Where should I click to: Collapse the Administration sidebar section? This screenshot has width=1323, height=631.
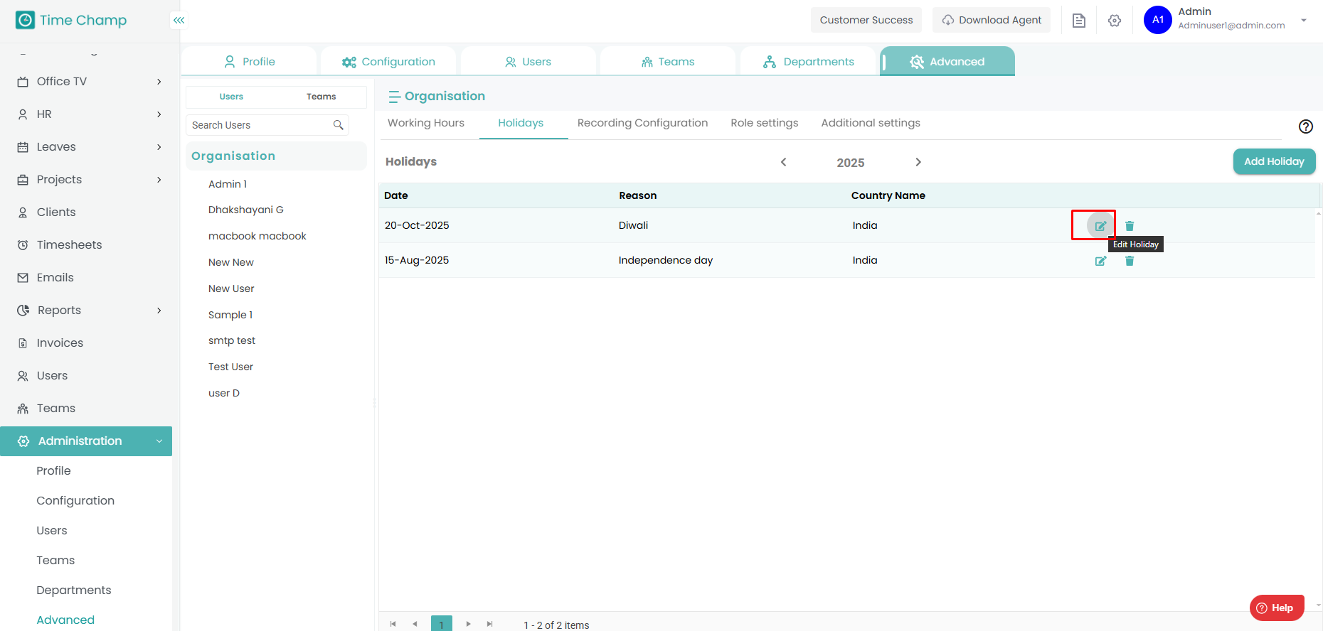(x=159, y=441)
